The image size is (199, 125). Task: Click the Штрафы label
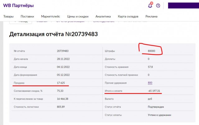[110, 51]
